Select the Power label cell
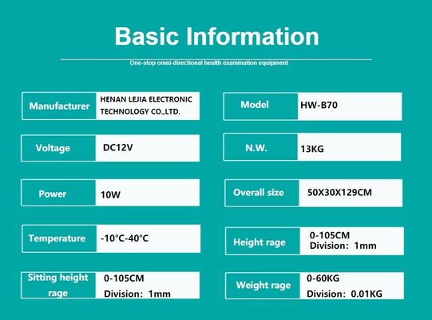This screenshot has width=432, height=320. point(58,193)
